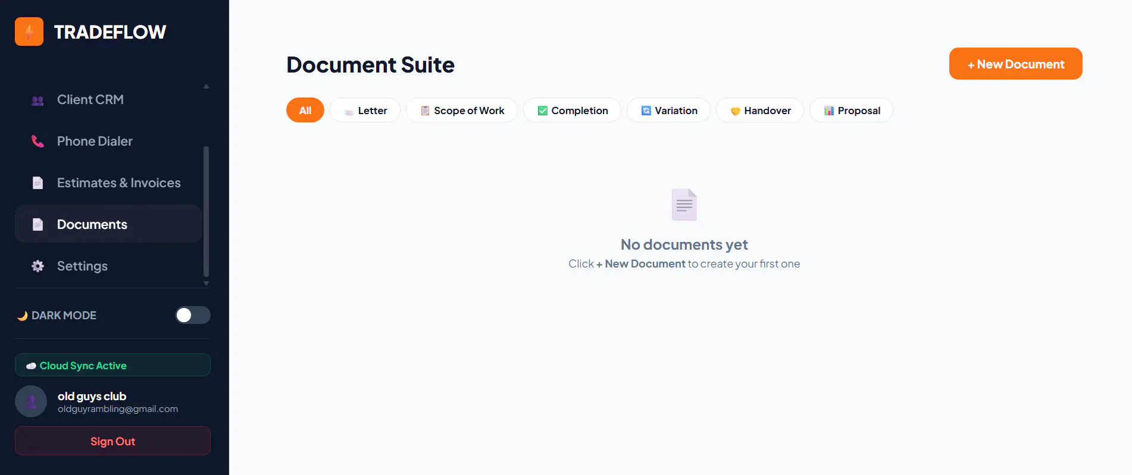Create a new document with + New Document

[1016, 64]
